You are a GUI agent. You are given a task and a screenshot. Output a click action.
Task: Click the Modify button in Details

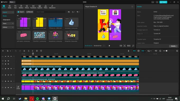(173, 46)
